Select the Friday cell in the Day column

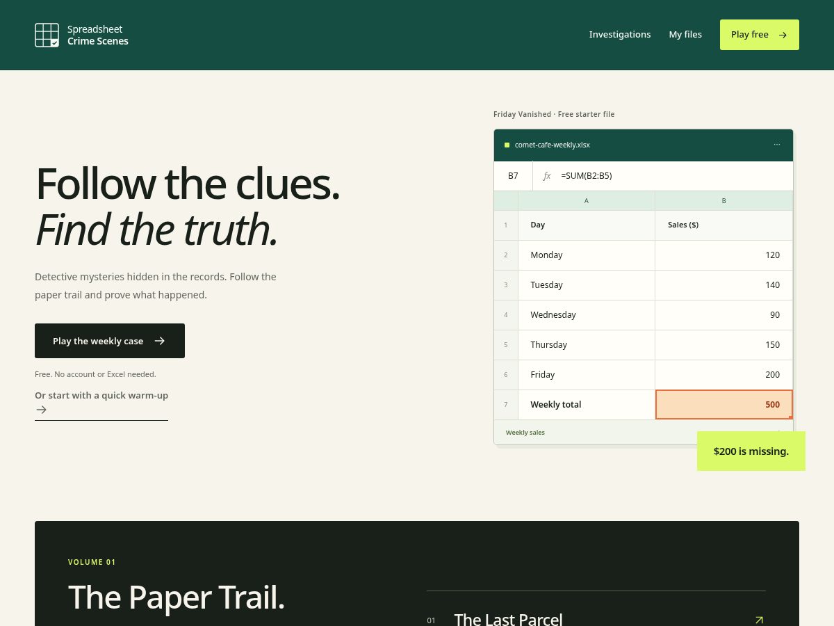point(587,375)
